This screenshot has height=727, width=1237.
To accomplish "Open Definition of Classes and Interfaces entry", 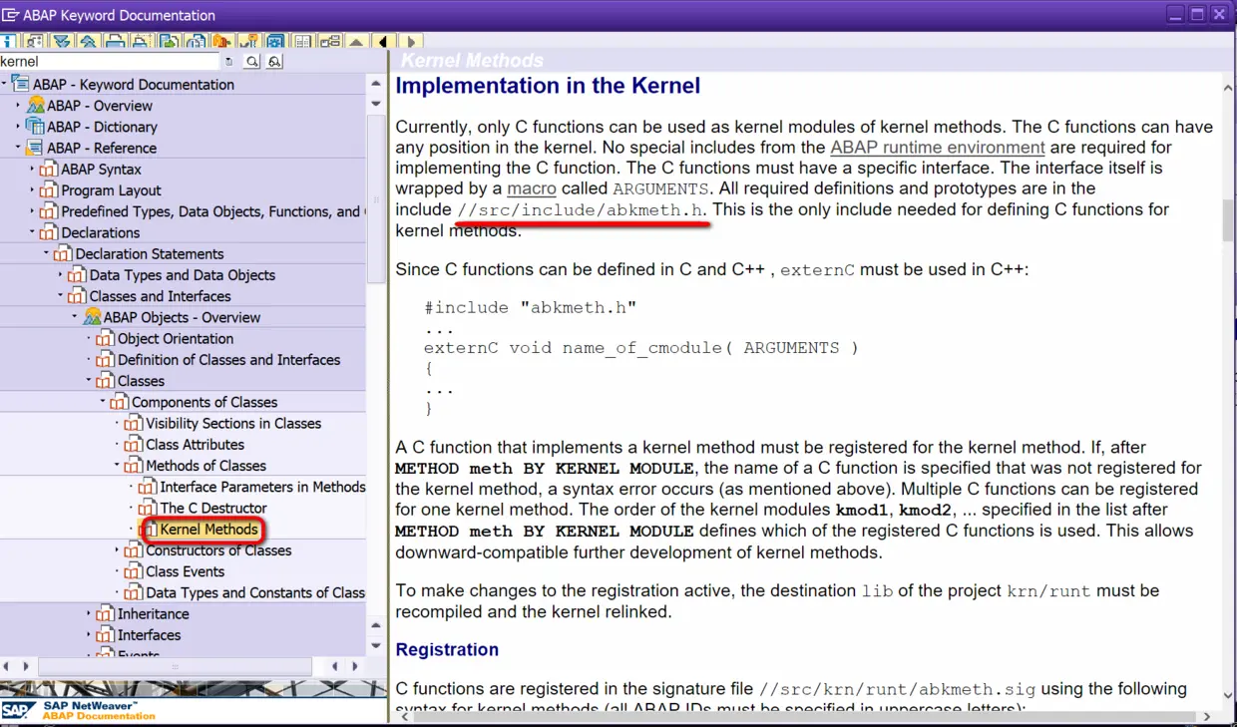I will click(228, 360).
